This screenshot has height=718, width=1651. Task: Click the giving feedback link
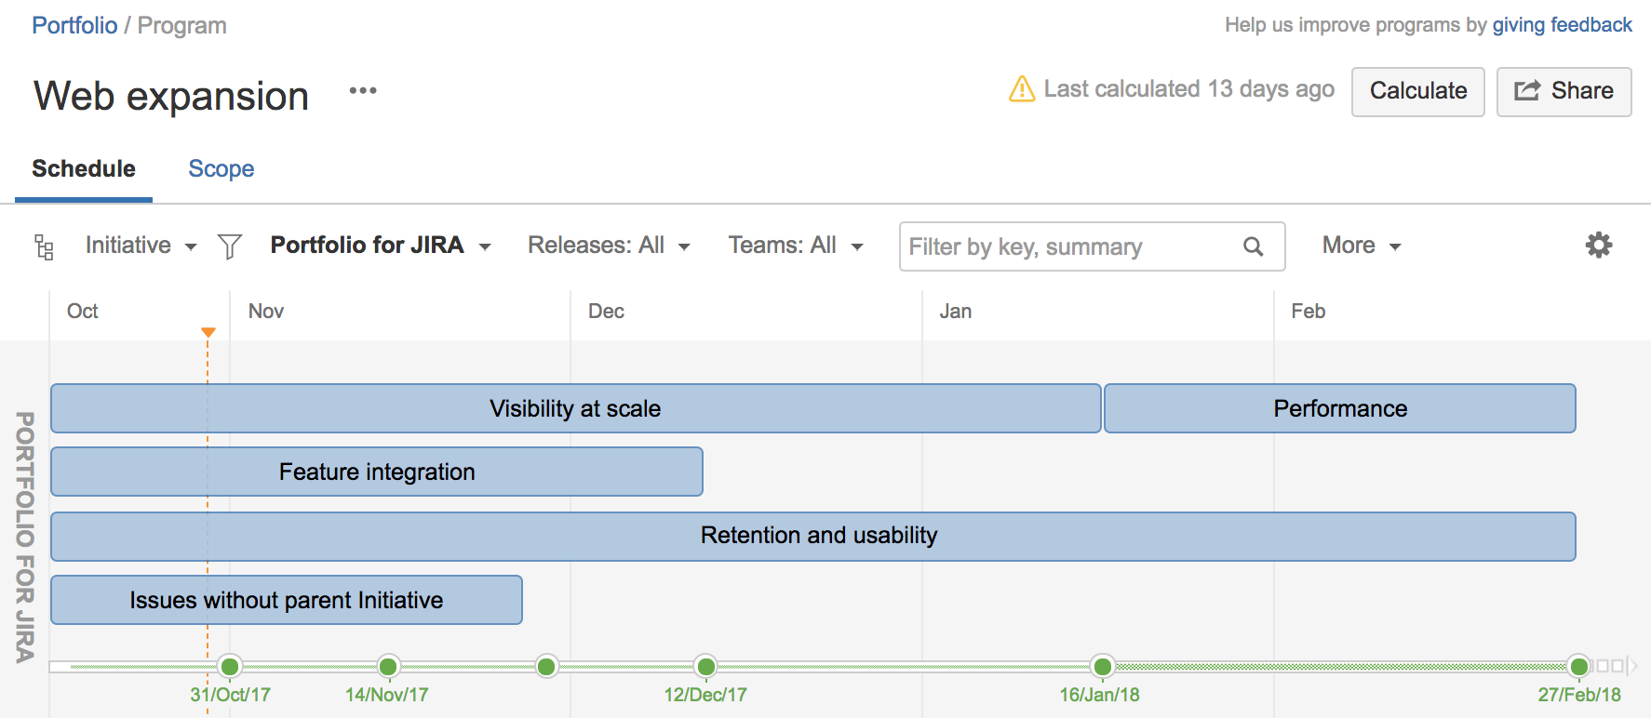tap(1562, 25)
